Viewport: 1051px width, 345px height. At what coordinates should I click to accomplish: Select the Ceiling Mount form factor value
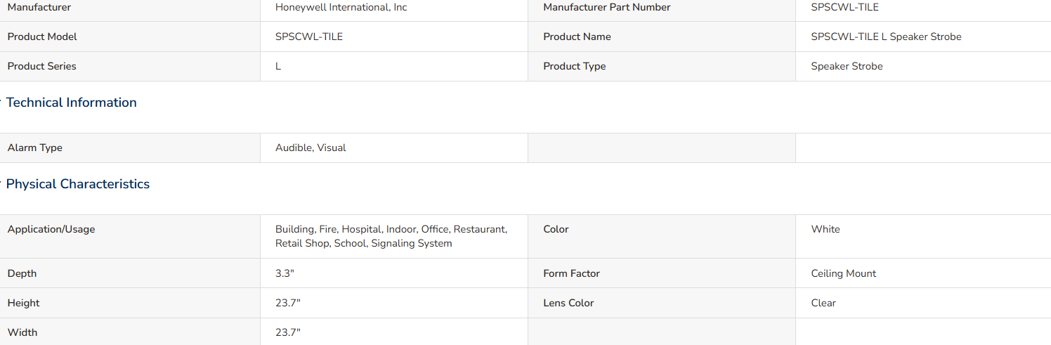[x=844, y=273]
